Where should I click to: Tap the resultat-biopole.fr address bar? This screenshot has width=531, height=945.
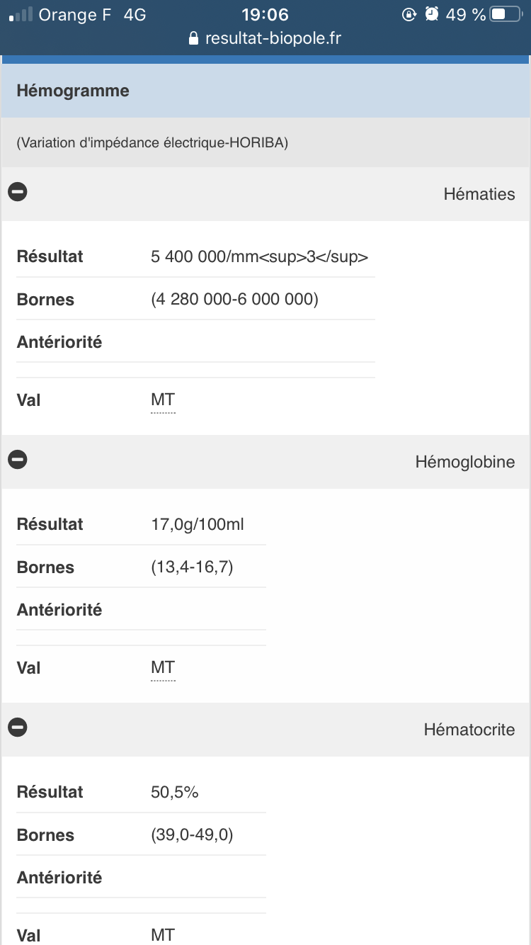tap(273, 39)
